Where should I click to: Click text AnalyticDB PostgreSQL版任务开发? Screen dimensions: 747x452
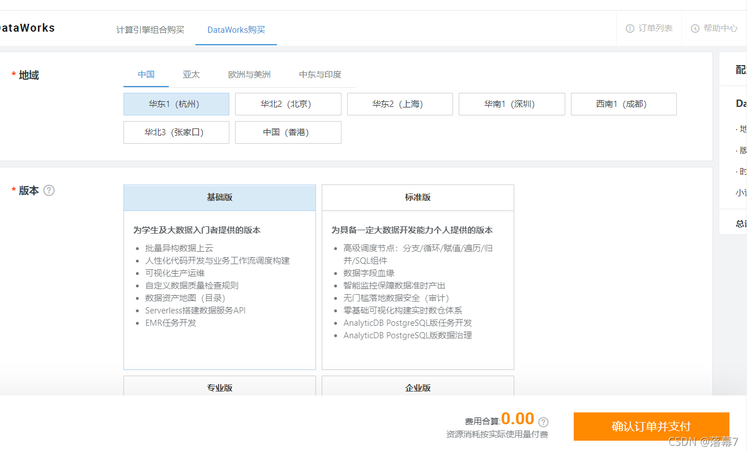[408, 323]
